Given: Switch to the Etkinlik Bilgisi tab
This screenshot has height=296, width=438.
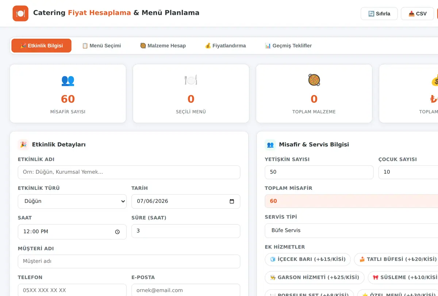Looking at the screenshot, I should click(42, 46).
